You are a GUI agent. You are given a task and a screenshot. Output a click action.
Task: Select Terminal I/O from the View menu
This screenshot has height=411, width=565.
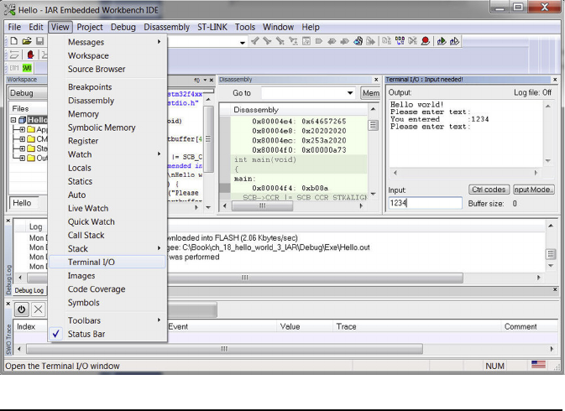(x=92, y=262)
